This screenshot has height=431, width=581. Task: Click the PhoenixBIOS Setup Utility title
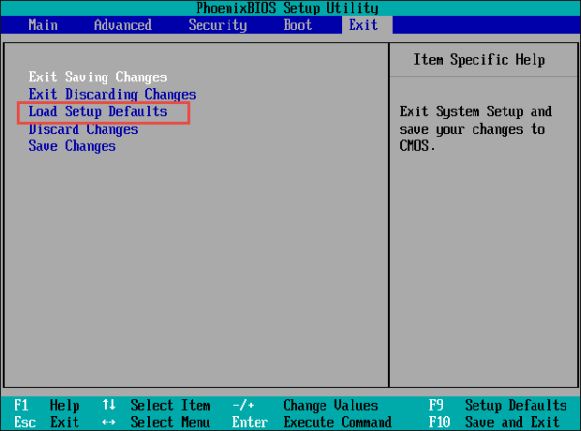[290, 8]
